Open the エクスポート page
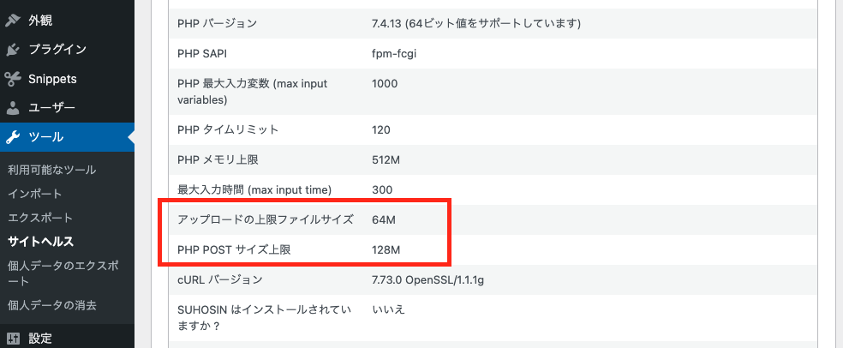This screenshot has height=348, width=843. click(40, 218)
